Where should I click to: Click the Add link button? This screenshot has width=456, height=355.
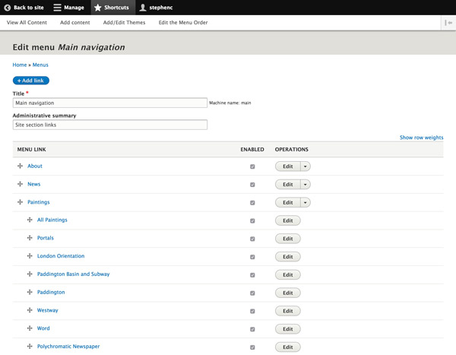tap(31, 81)
